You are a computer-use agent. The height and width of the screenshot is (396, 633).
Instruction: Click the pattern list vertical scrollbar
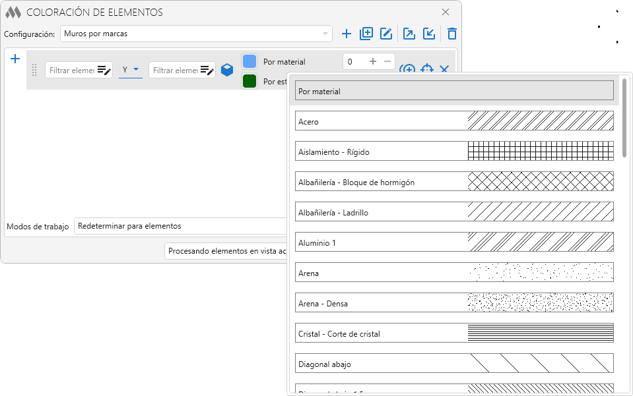(624, 119)
